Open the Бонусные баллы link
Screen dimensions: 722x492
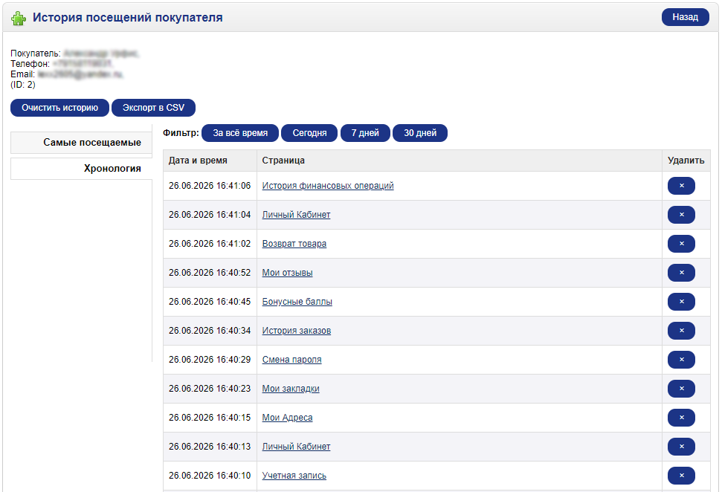[297, 302]
